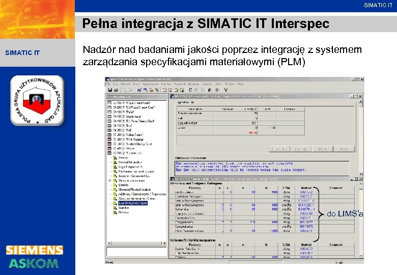Click left arrow of Specification list scrollbar

click(x=109, y=243)
